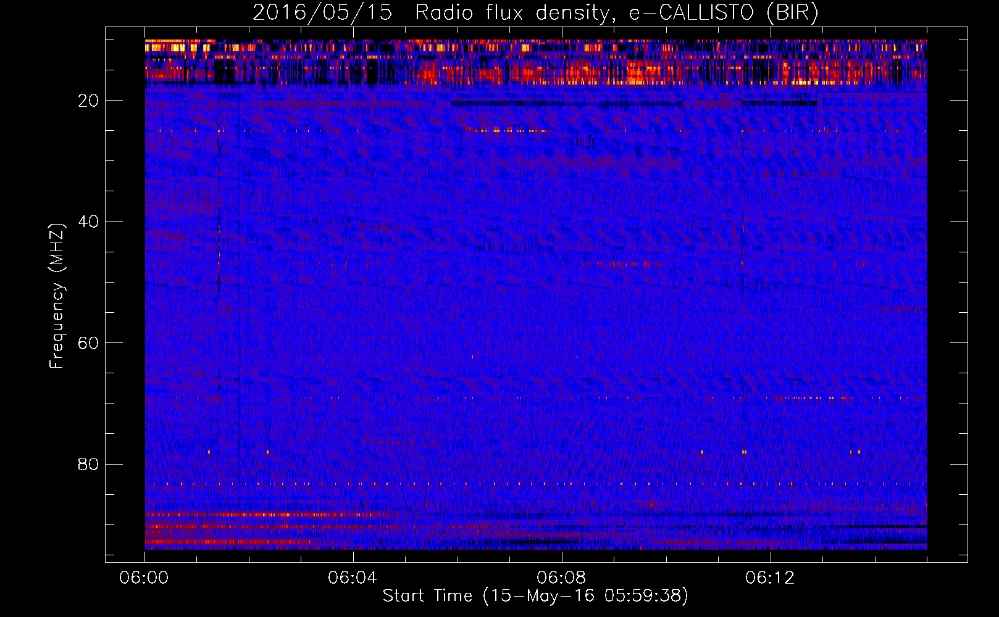Image resolution: width=999 pixels, height=617 pixels.
Task: Click the 'Frequency (MHZ)' y-axis label
Action: click(x=57, y=296)
